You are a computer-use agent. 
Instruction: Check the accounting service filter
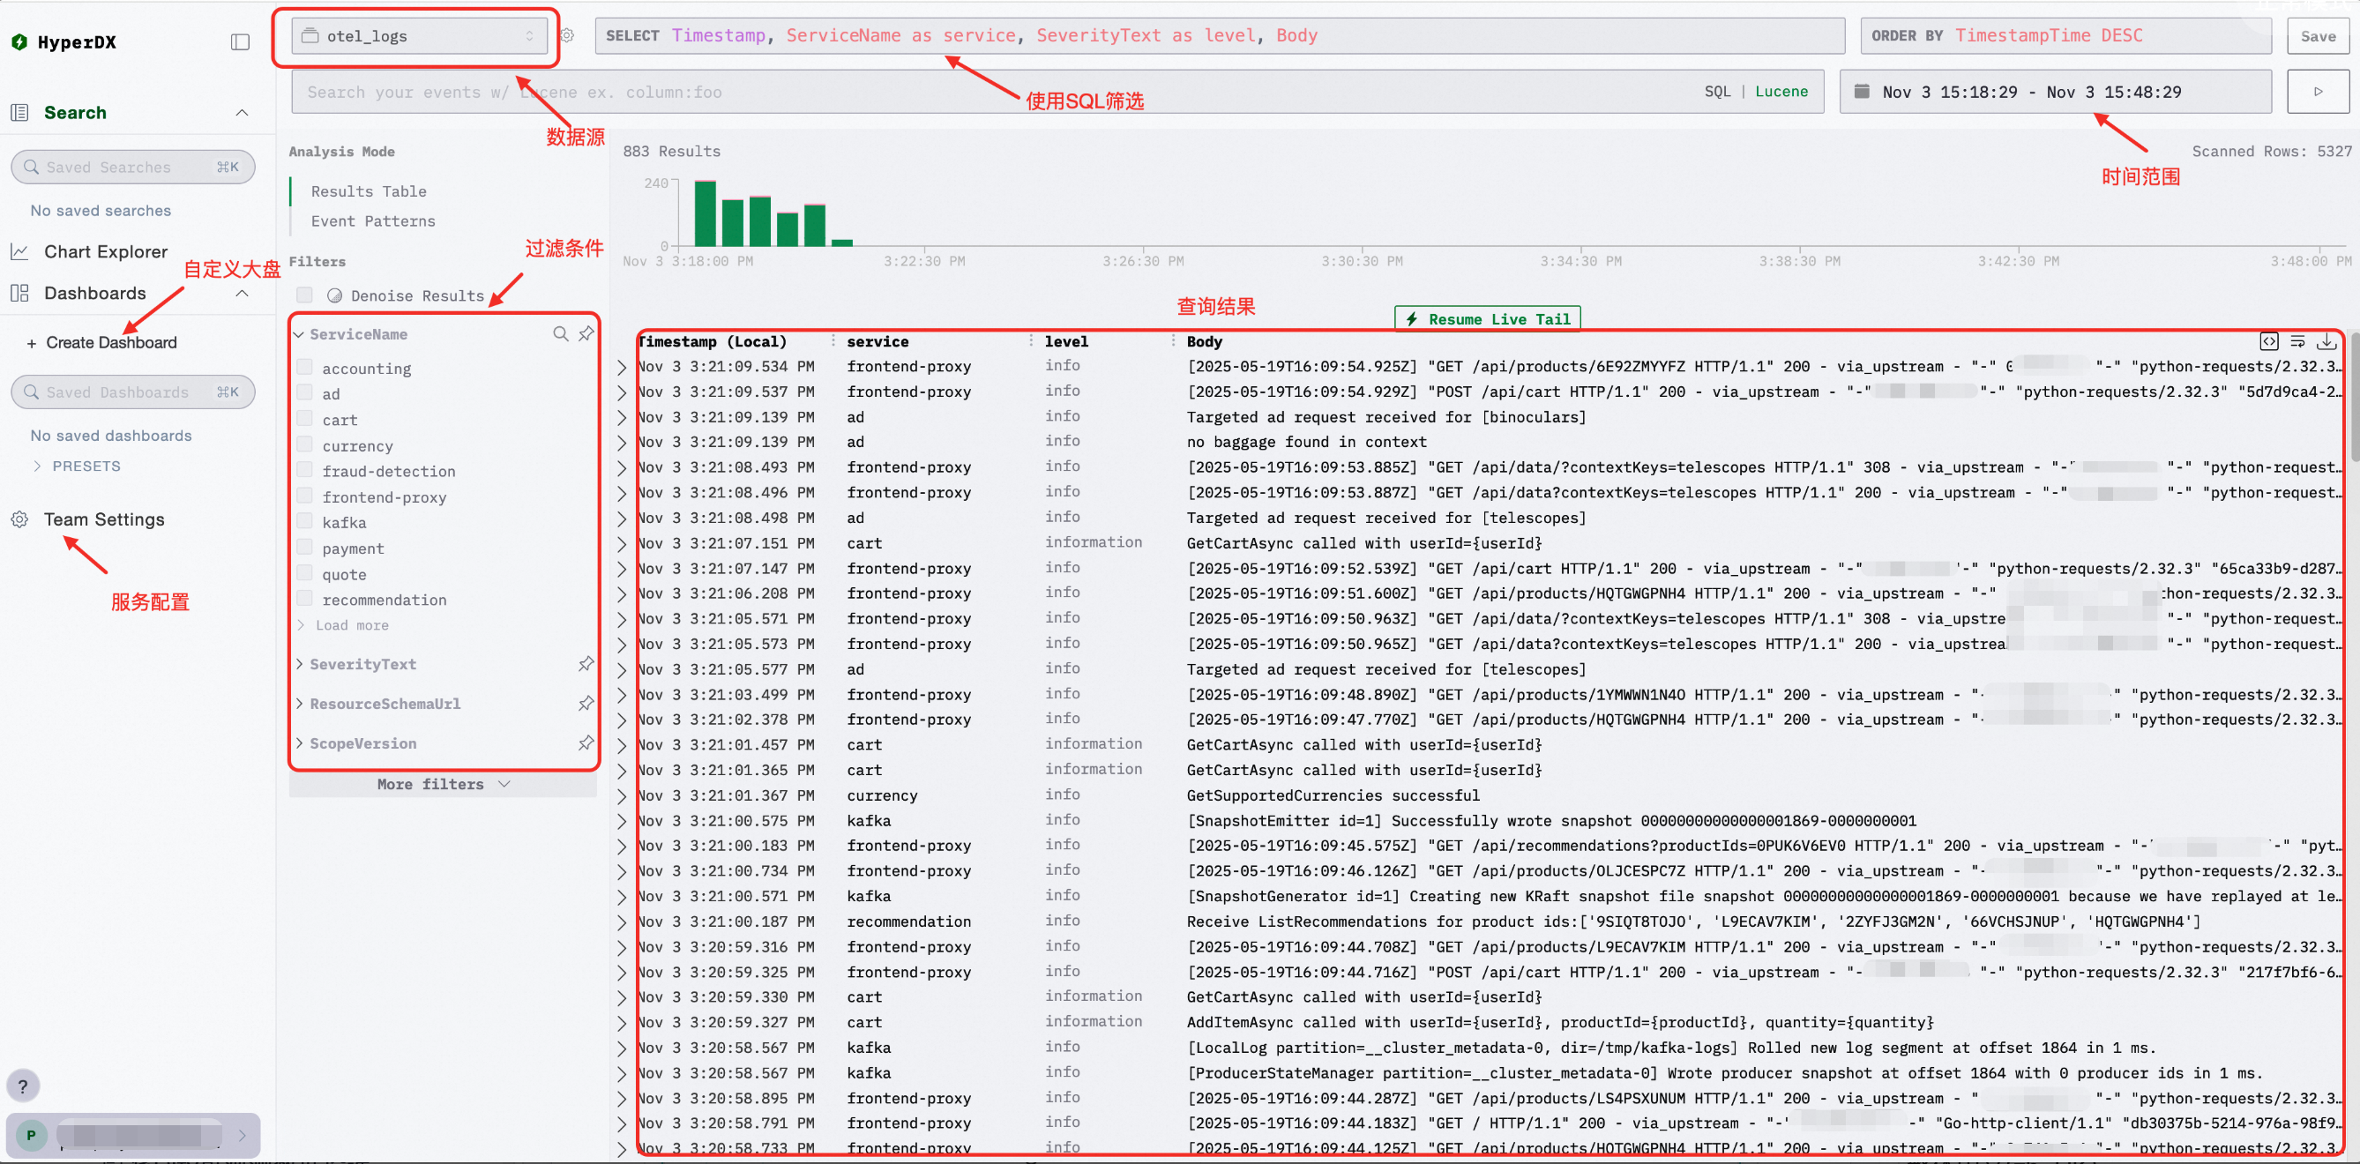[x=305, y=368]
